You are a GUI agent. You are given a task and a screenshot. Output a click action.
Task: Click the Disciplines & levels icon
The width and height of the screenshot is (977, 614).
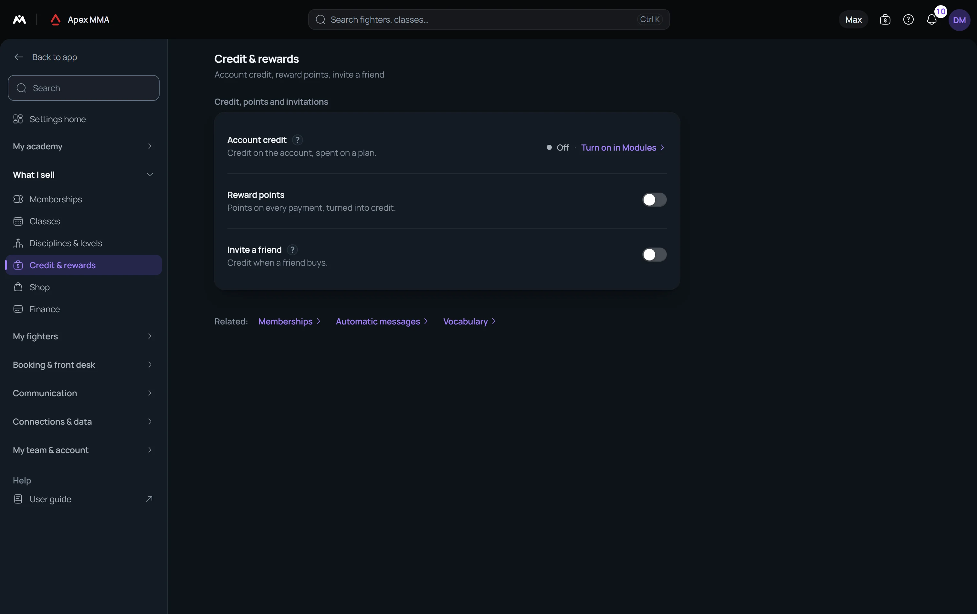[18, 243]
